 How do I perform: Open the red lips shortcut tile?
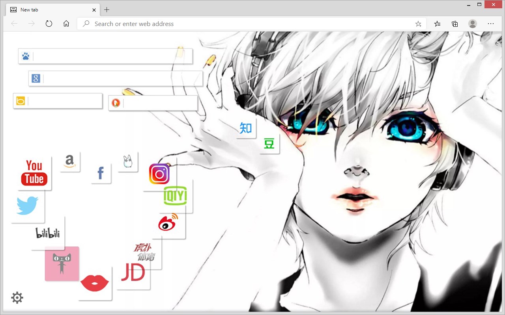95,283
